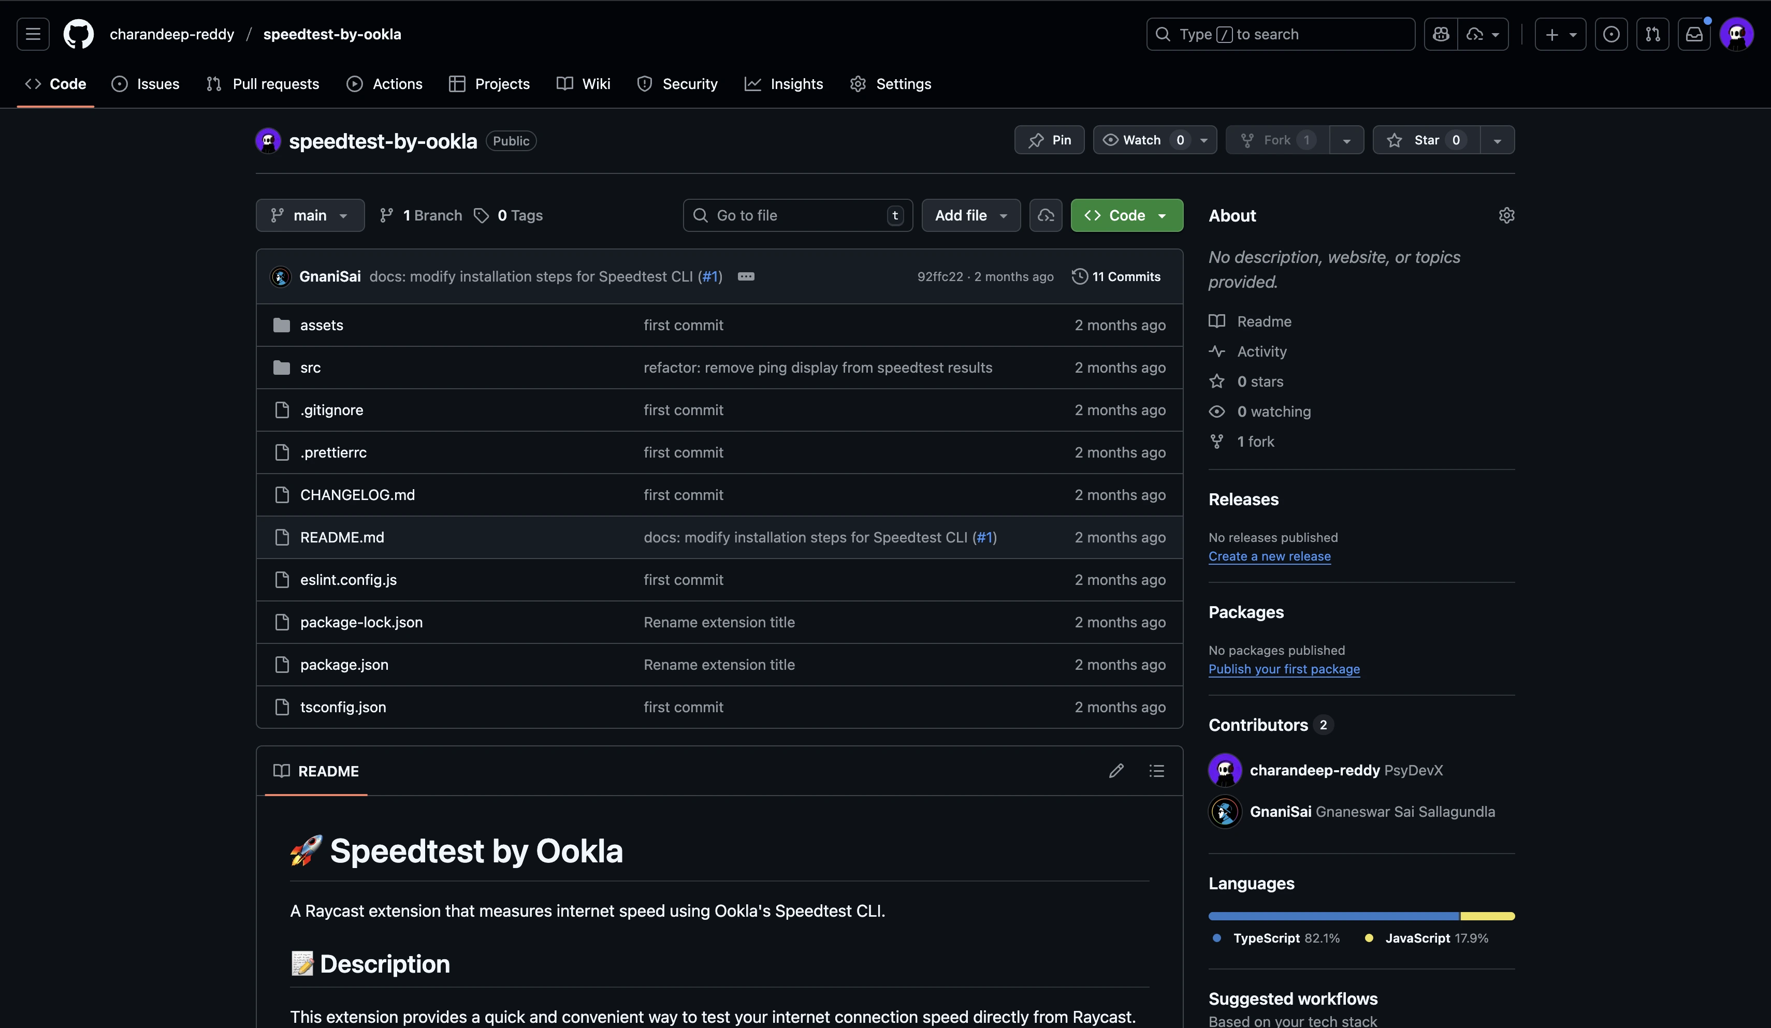Open the main branch selector

[310, 215]
